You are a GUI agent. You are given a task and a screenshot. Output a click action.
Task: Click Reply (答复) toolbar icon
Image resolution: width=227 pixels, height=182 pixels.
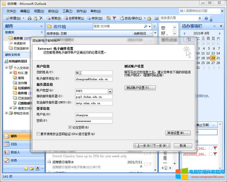pyautogui.click(x=54, y=18)
